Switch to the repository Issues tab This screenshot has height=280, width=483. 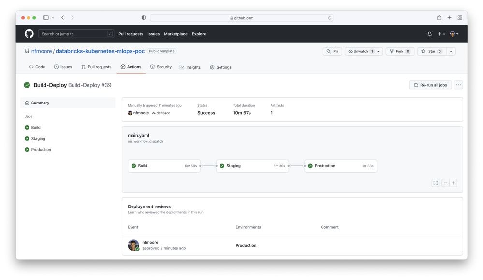coord(63,67)
